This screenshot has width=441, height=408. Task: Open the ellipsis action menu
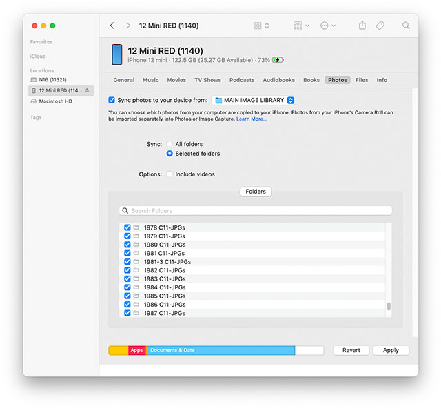328,25
